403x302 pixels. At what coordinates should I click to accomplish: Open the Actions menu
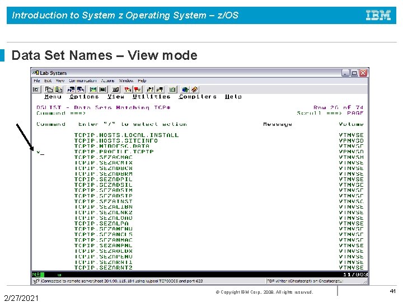click(107, 81)
